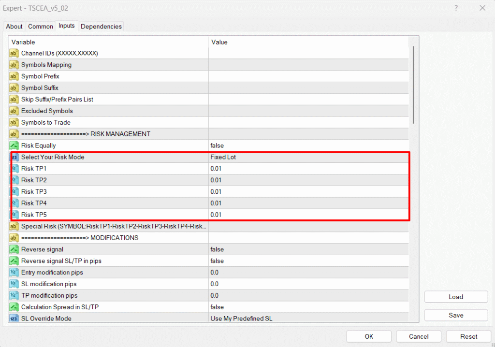495x347 pixels.
Task: Click the decimal icon beside Risk TP1
Action: point(14,169)
